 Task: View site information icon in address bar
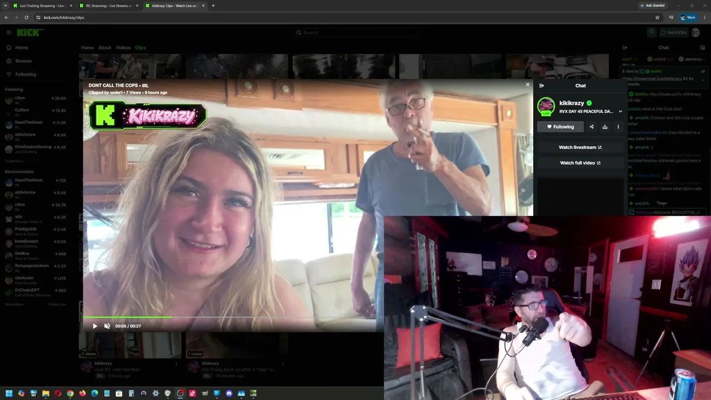coord(38,17)
